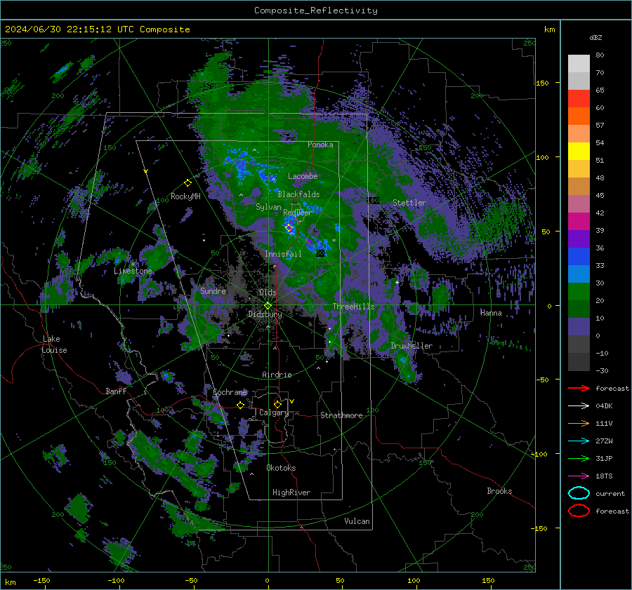This screenshot has height=590, width=632.
Task: Click the dBZ legend heading
Action: [x=595, y=37]
